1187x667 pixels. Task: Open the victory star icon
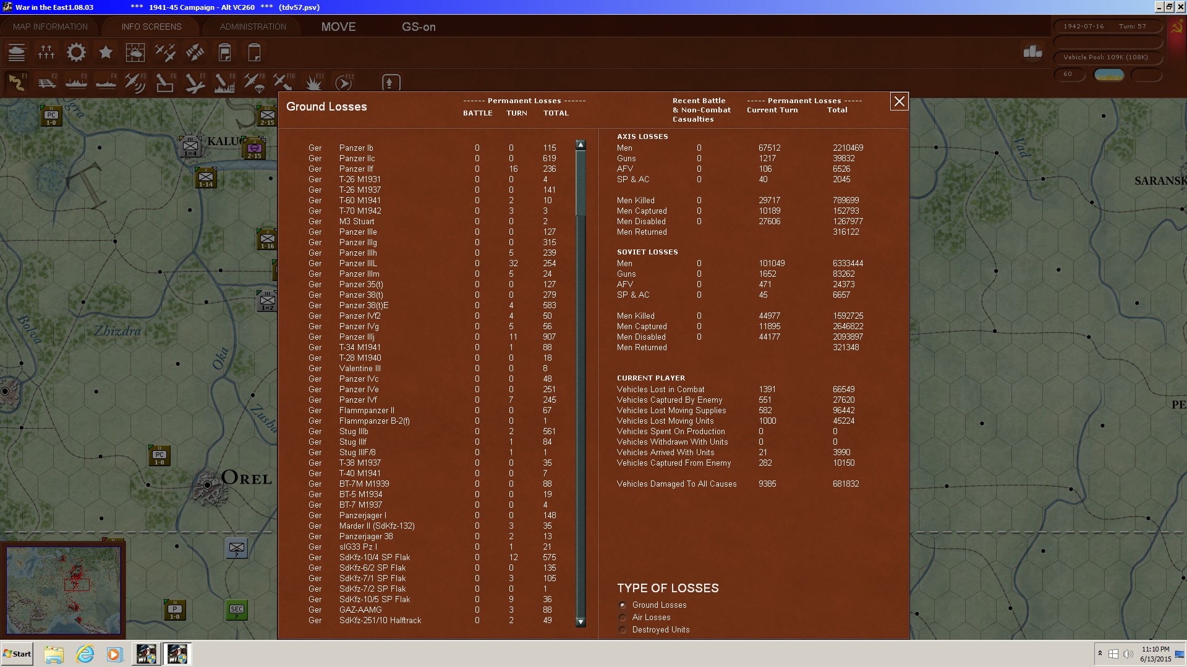(x=106, y=52)
